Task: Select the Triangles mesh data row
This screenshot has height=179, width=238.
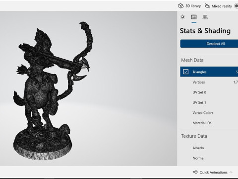Action: click(x=209, y=72)
